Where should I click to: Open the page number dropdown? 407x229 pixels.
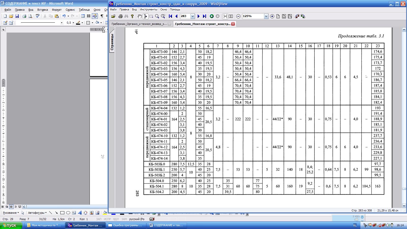[x=193, y=16]
